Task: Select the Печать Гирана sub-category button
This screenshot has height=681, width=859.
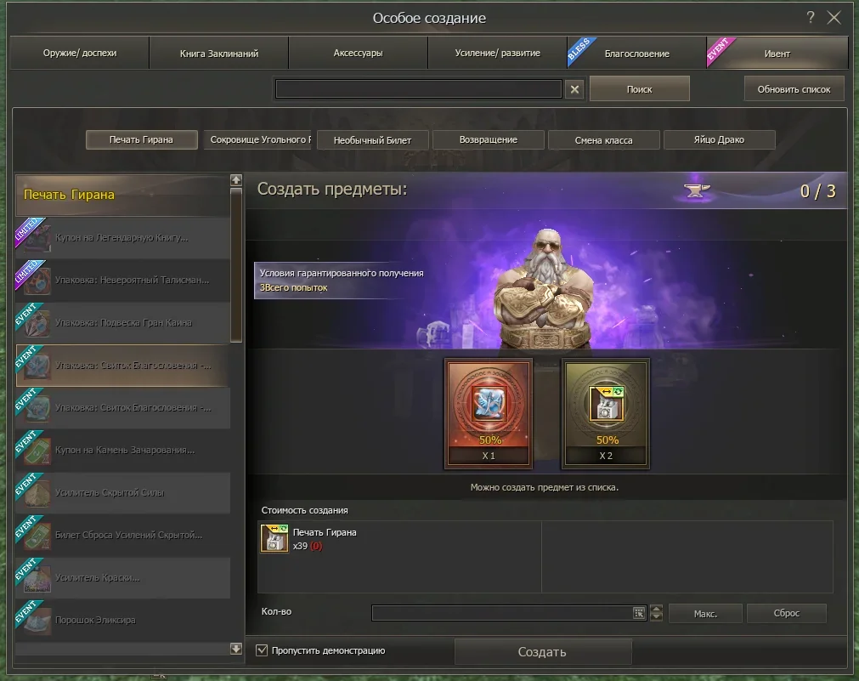Action: 141,139
